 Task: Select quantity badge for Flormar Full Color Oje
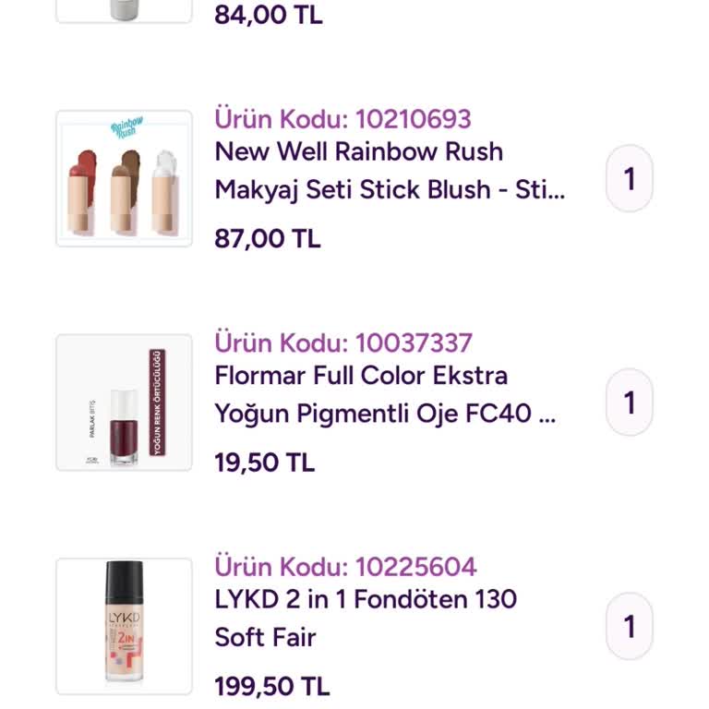(630, 403)
